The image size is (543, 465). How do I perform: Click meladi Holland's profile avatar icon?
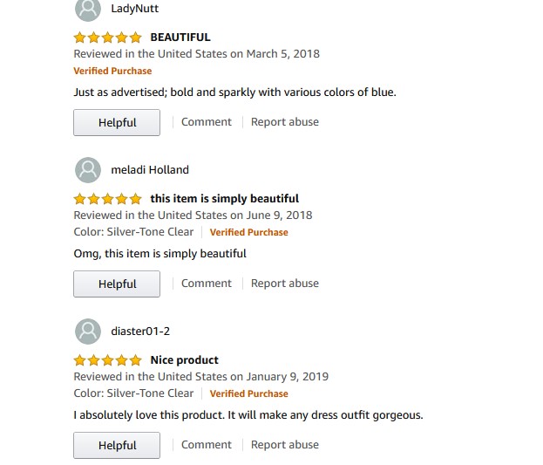tap(88, 170)
